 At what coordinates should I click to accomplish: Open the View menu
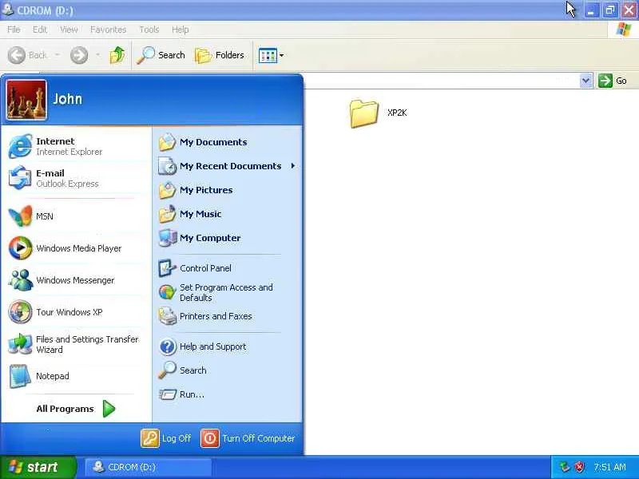click(69, 30)
